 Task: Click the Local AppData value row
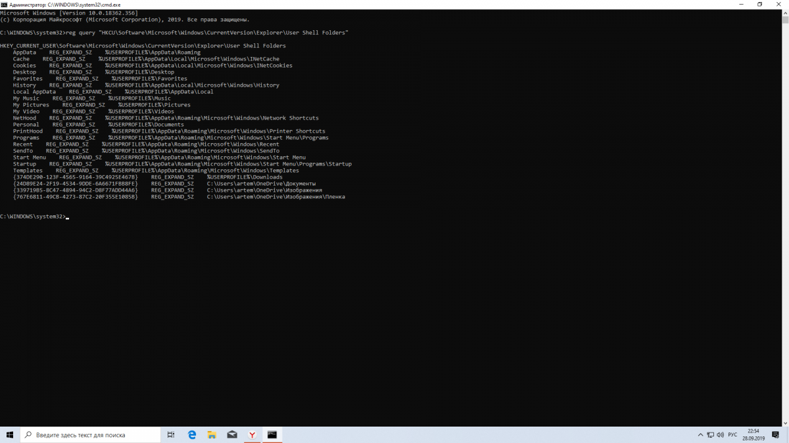pos(113,91)
